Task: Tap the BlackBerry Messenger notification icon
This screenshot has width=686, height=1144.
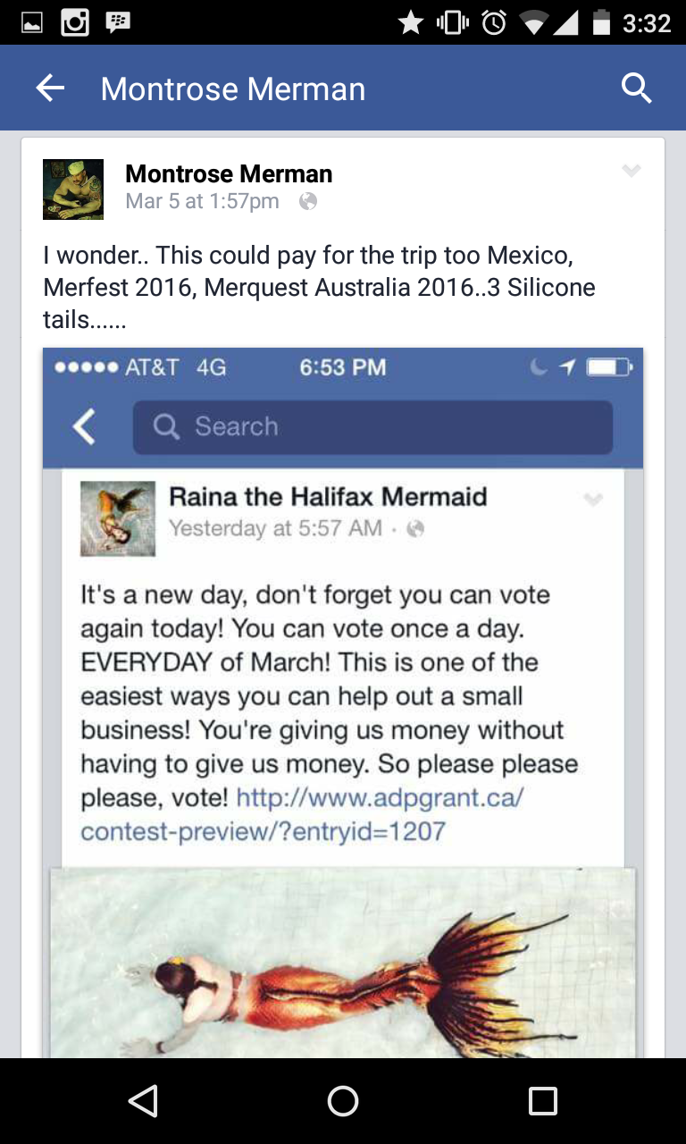Action: (x=118, y=22)
